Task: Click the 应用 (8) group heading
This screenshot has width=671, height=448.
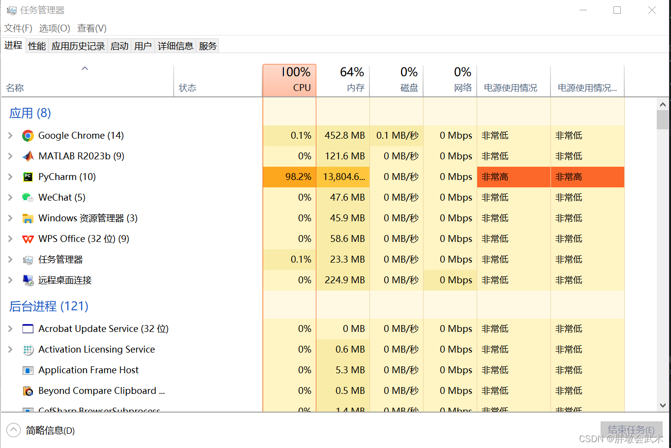Action: click(30, 113)
